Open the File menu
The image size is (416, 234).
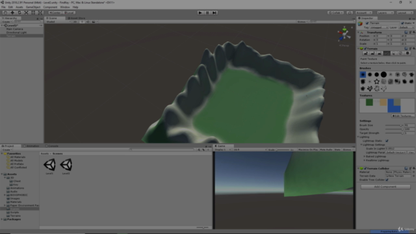(3, 7)
